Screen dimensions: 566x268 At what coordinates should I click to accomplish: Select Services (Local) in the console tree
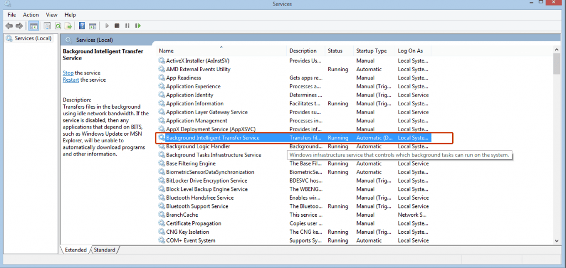click(29, 38)
